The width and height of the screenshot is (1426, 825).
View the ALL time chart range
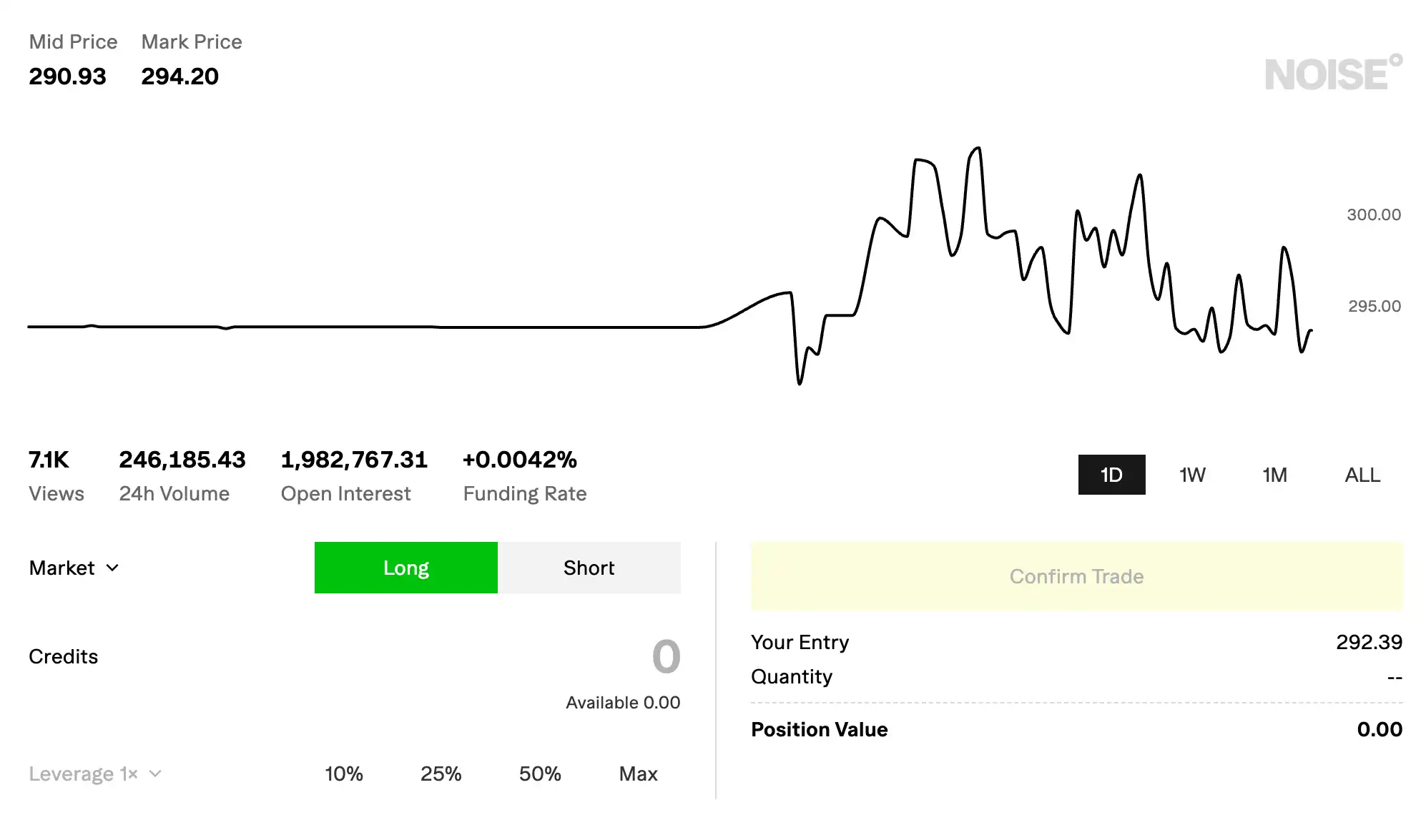1362,475
